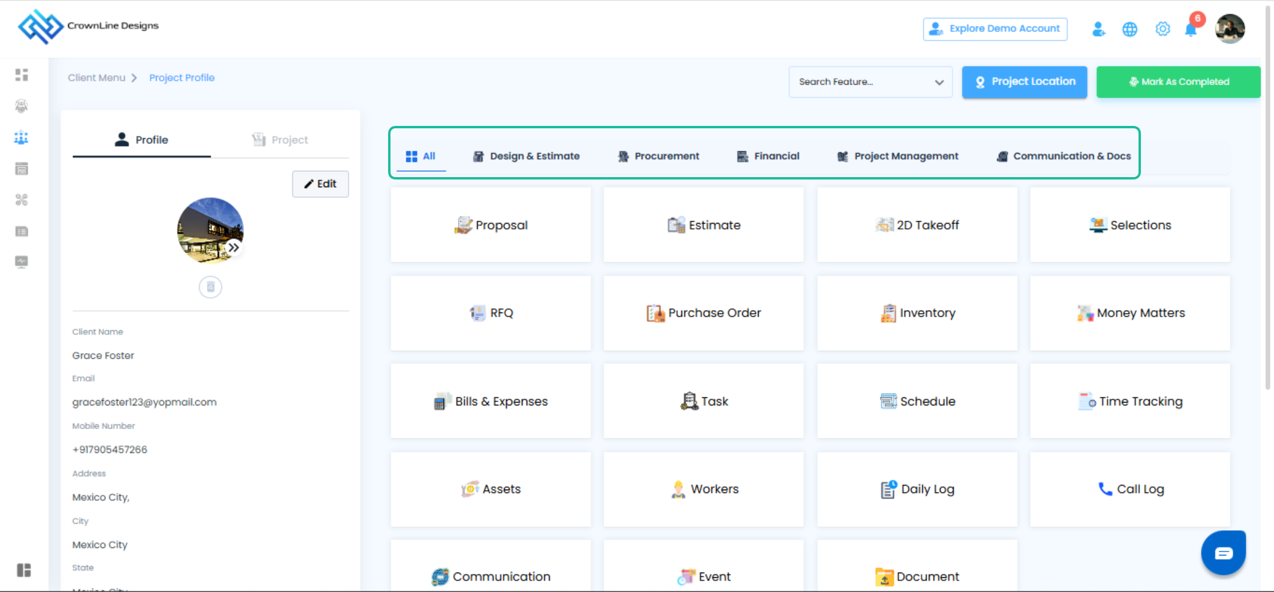The width and height of the screenshot is (1274, 592).
Task: Open the Bills & Expenses card
Action: click(x=491, y=401)
